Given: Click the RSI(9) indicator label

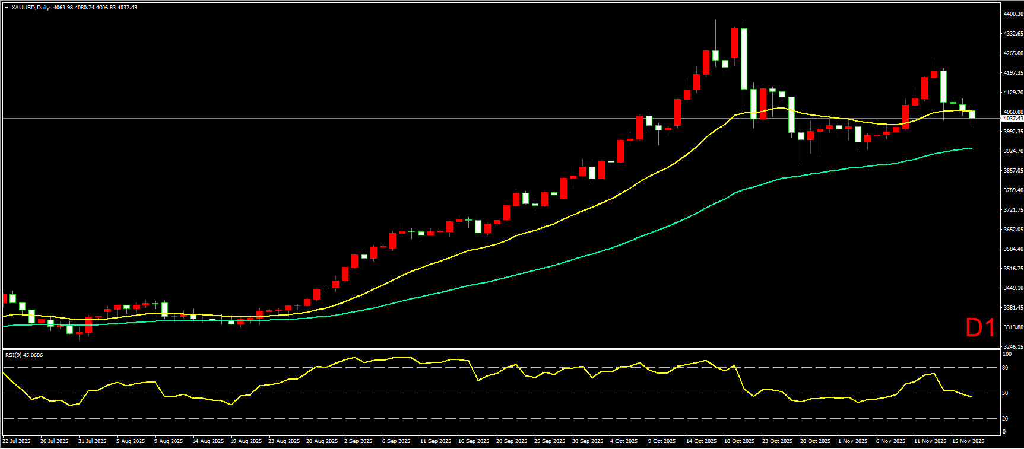Looking at the screenshot, I should (x=24, y=355).
